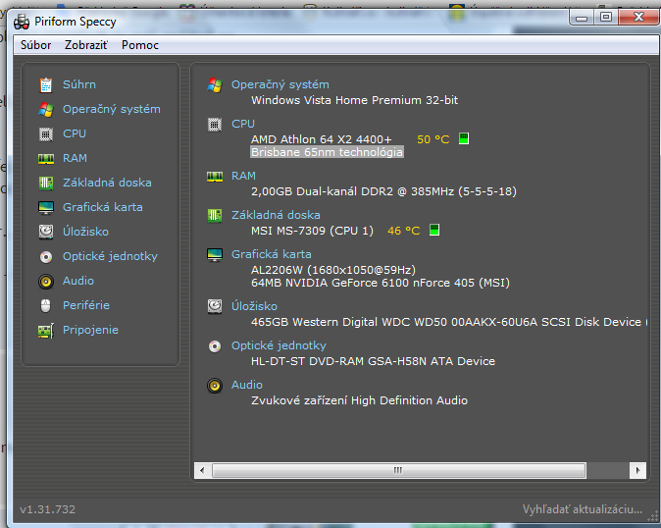The image size is (661, 528).
Task: Click text AMD Athlon 64 X2 4400+
Action: 322,139
